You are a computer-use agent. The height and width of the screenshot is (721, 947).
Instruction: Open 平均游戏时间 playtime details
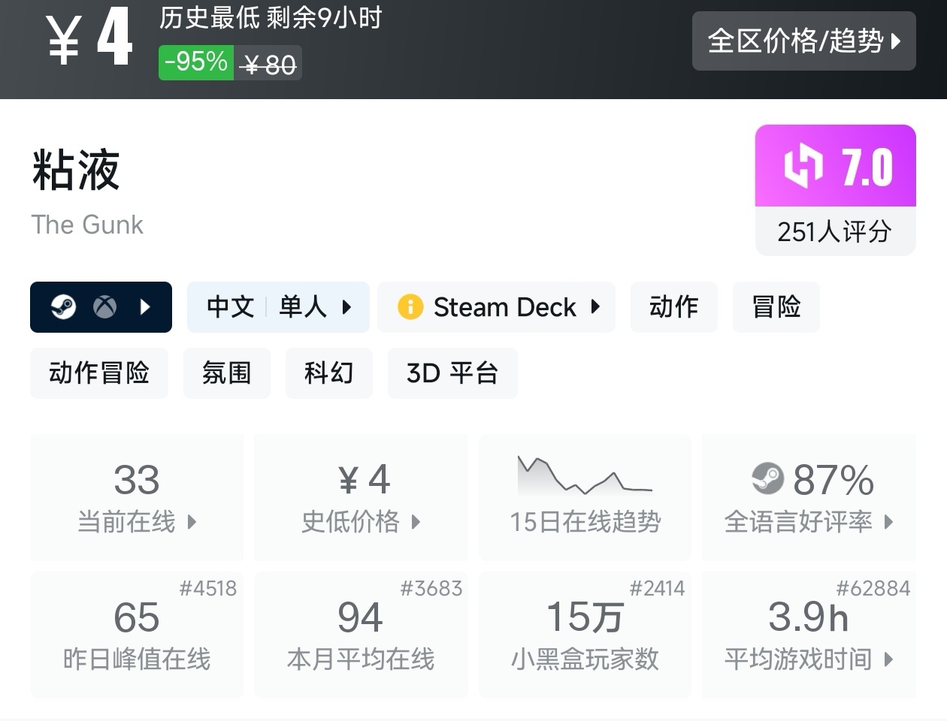click(x=809, y=635)
